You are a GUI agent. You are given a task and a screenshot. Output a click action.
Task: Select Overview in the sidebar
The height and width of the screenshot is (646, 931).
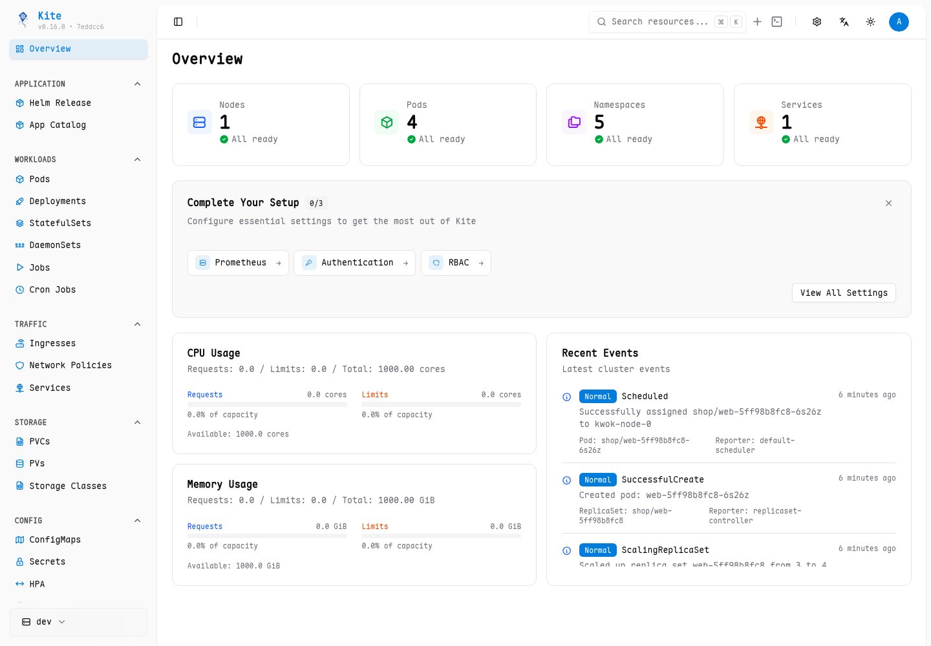coord(78,49)
